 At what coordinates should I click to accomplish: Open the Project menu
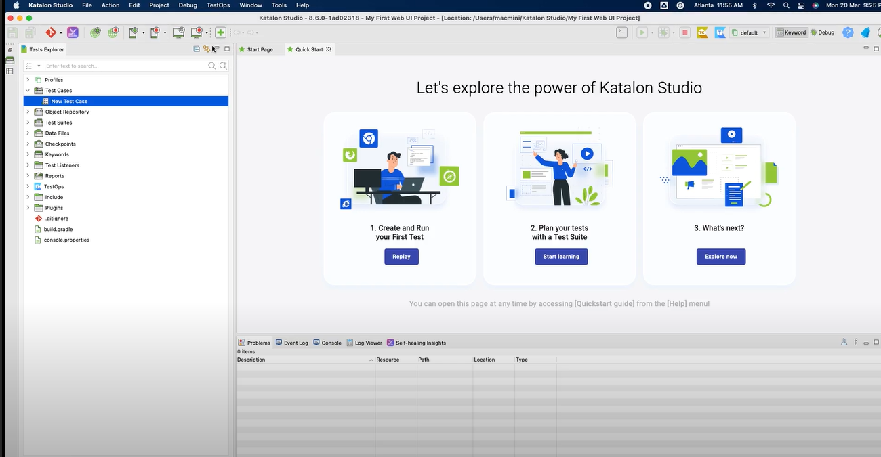click(x=159, y=5)
